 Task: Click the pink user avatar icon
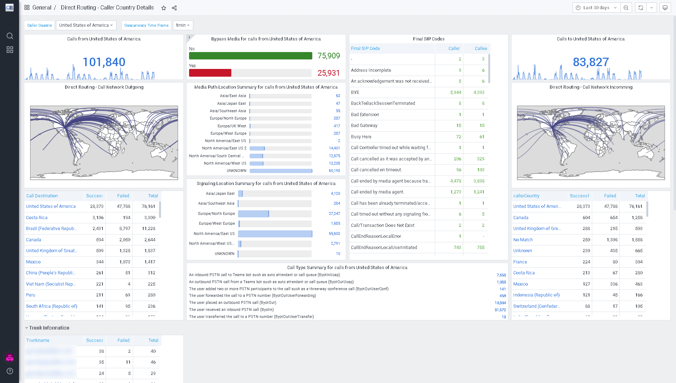pos(10,358)
